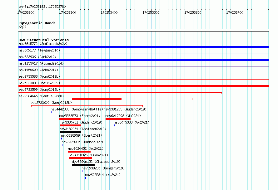The width and height of the screenshot is (278, 190).
Task: Open the nsv6020452 (Wu2021) label
Action: click(x=86, y=149)
